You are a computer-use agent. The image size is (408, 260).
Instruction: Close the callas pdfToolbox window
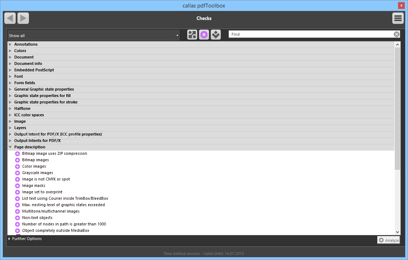[401, 5]
